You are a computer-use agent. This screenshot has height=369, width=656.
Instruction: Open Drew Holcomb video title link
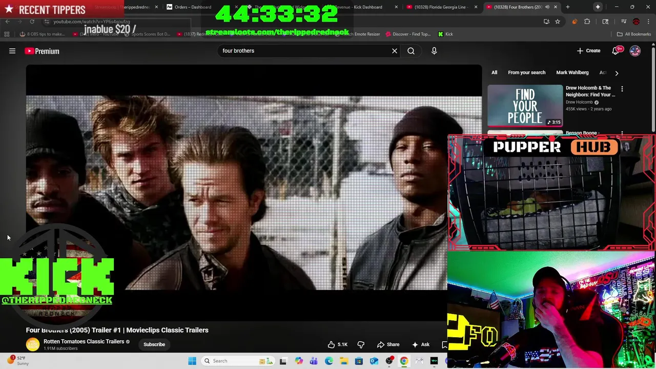coord(590,91)
